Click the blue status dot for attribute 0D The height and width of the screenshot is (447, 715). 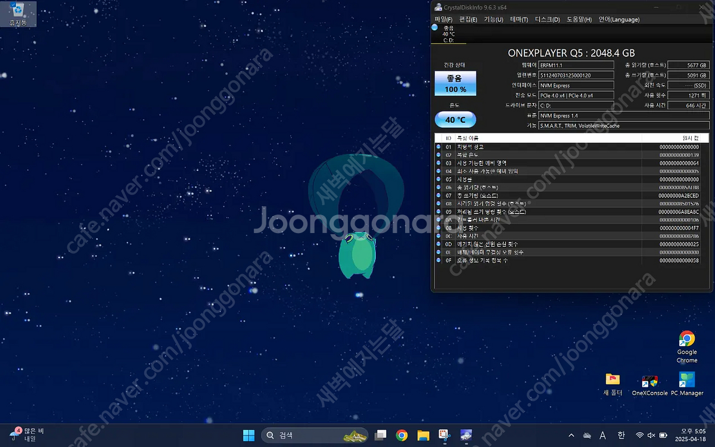[x=439, y=244]
